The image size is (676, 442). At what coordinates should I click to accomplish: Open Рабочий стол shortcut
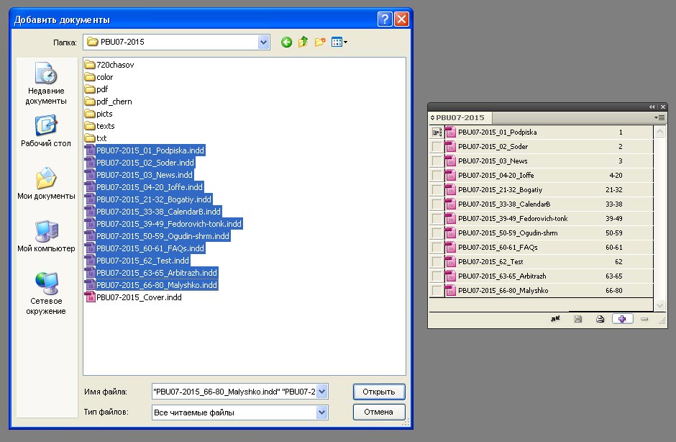46,131
